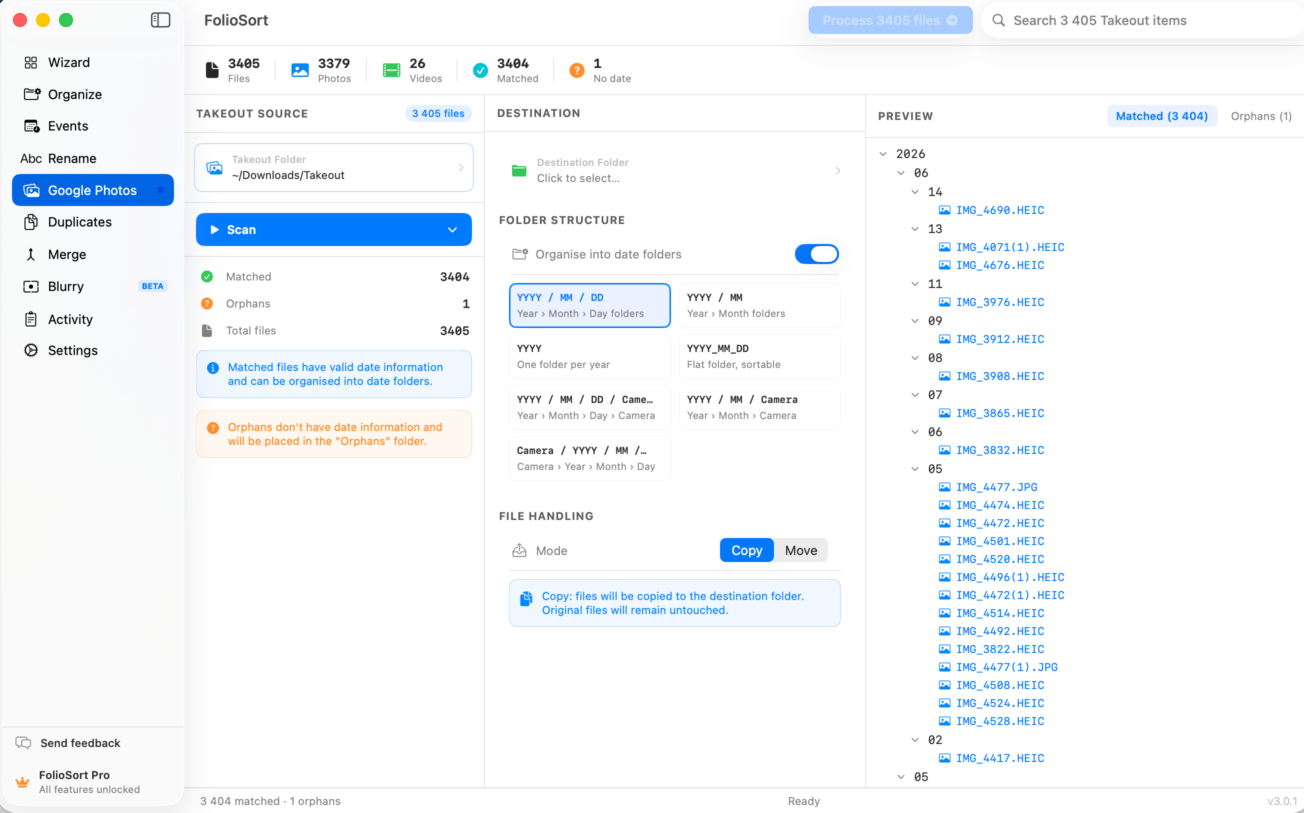Open the Wizard section

point(92,62)
